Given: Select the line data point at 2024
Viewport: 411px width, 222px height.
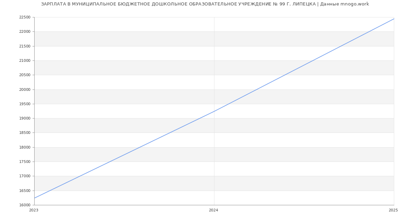Looking at the screenshot, I should pyautogui.click(x=214, y=111).
